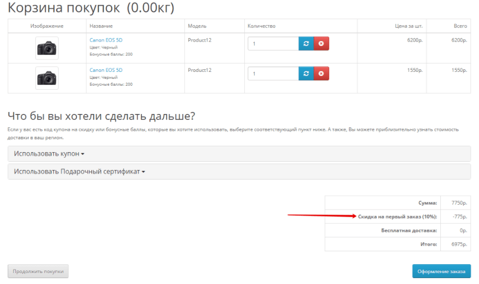Open Canon EOS 5D link priced 6200р.

pos(106,40)
